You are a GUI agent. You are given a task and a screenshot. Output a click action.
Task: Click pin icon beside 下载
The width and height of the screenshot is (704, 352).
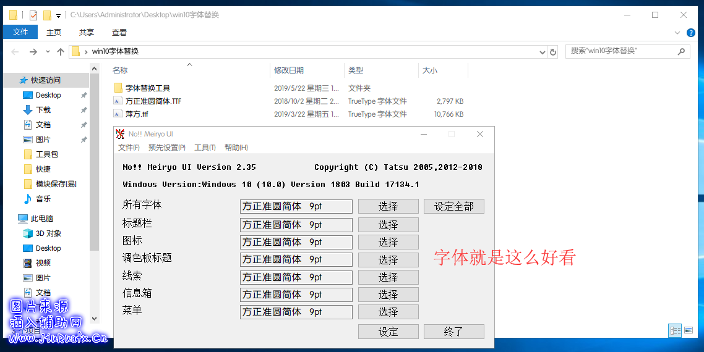[x=84, y=111]
